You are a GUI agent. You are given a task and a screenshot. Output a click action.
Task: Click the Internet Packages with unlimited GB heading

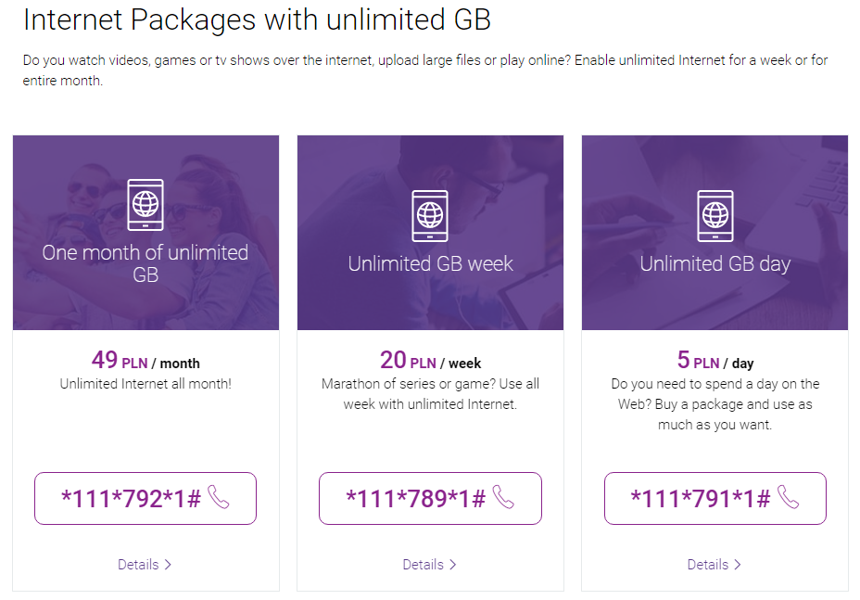point(257,19)
